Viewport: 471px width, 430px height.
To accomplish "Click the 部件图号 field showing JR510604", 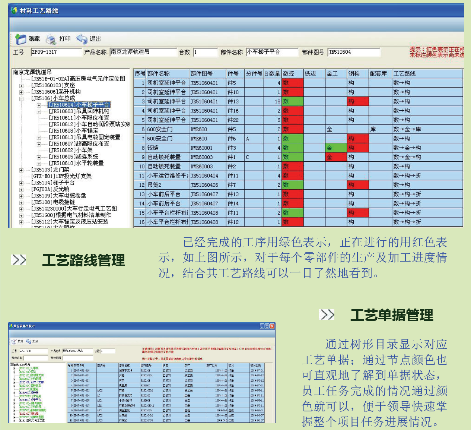I will point(353,52).
